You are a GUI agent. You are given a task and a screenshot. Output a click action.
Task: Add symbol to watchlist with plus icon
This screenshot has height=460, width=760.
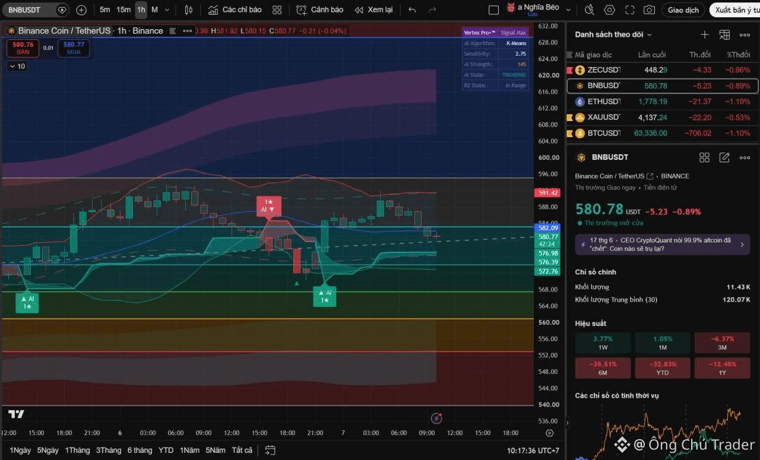coord(705,34)
